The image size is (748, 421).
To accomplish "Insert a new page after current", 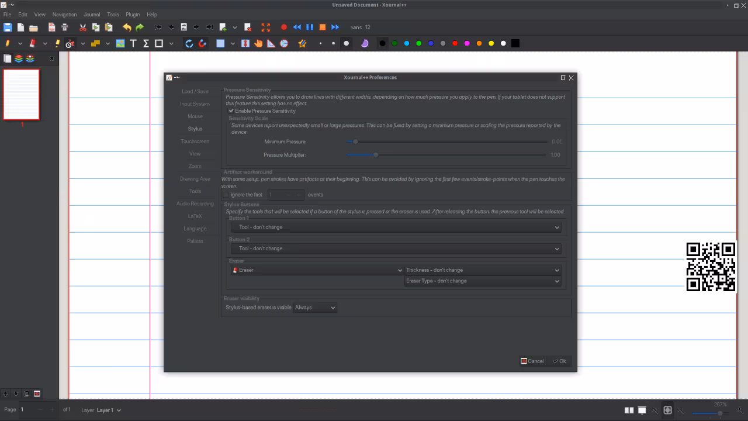I will point(223,27).
